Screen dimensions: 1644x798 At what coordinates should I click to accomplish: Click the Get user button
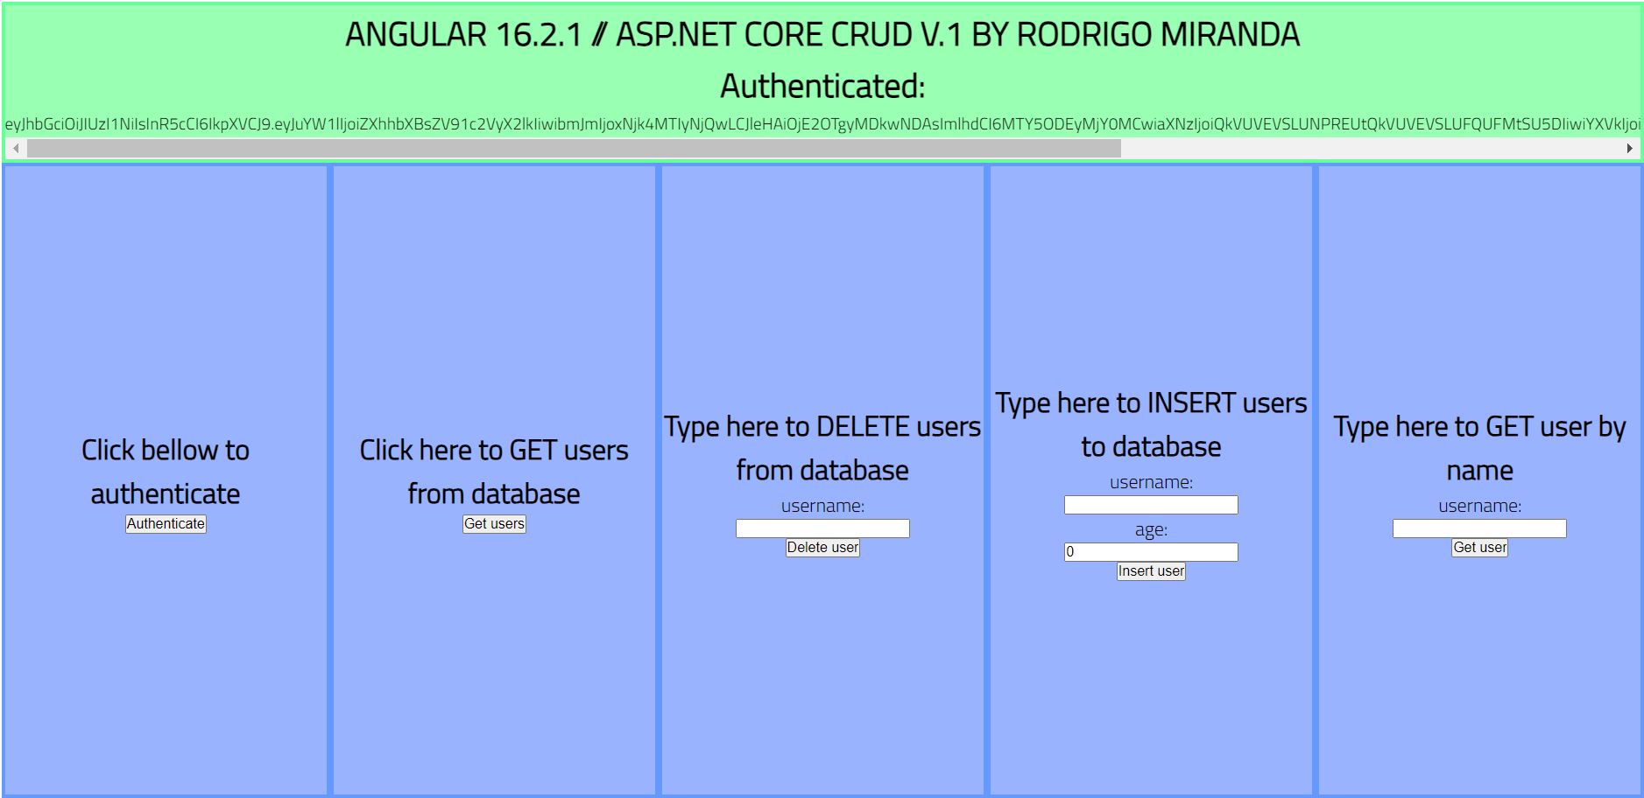pyautogui.click(x=1479, y=548)
